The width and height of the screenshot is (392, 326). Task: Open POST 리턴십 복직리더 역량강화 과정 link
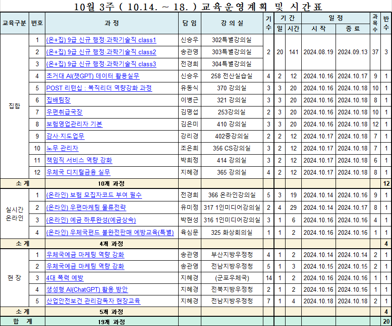click(99, 88)
